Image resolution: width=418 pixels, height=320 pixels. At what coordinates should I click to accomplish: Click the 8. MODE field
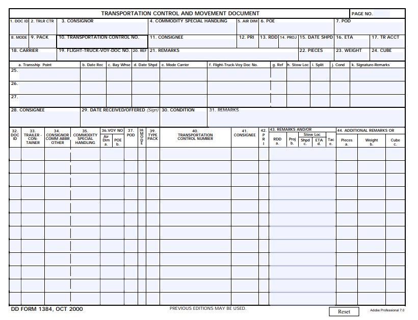tap(19, 43)
